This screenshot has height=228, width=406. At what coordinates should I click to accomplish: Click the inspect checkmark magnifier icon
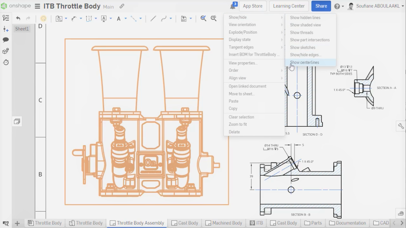[x=203, y=19]
